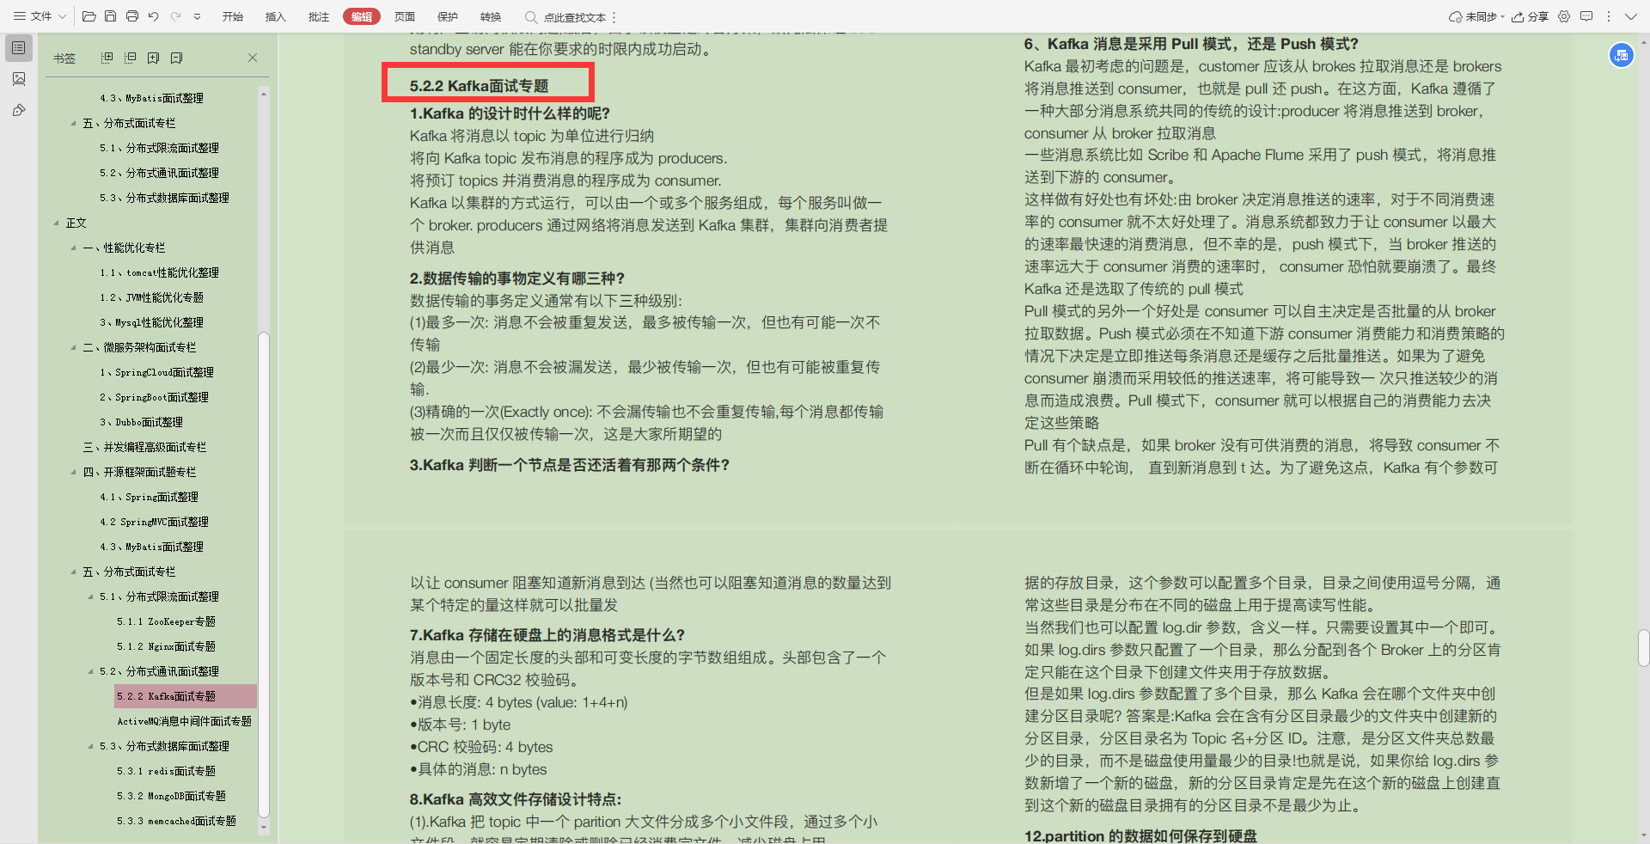Screen dimensions: 1650x844
Task: Jump to bookmark 1.2、JVM性能优化专题
Action: [152, 297]
